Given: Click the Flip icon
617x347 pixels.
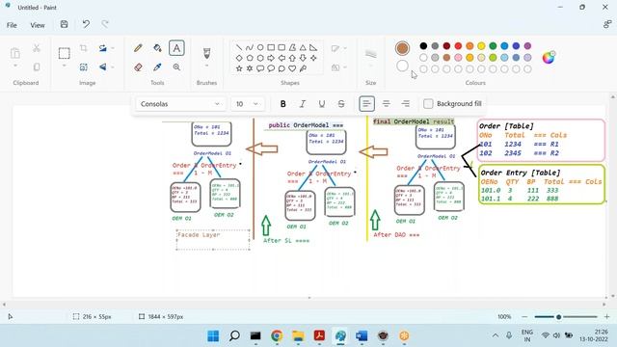Looking at the screenshot, I should pos(103,67).
